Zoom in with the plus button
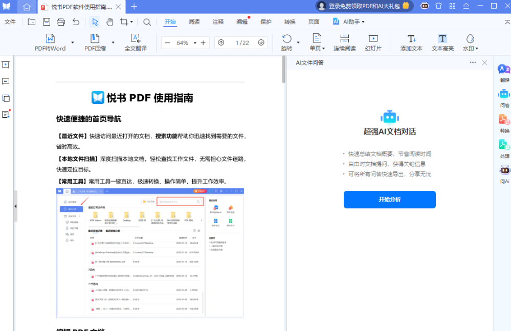This screenshot has width=511, height=331. tap(203, 42)
